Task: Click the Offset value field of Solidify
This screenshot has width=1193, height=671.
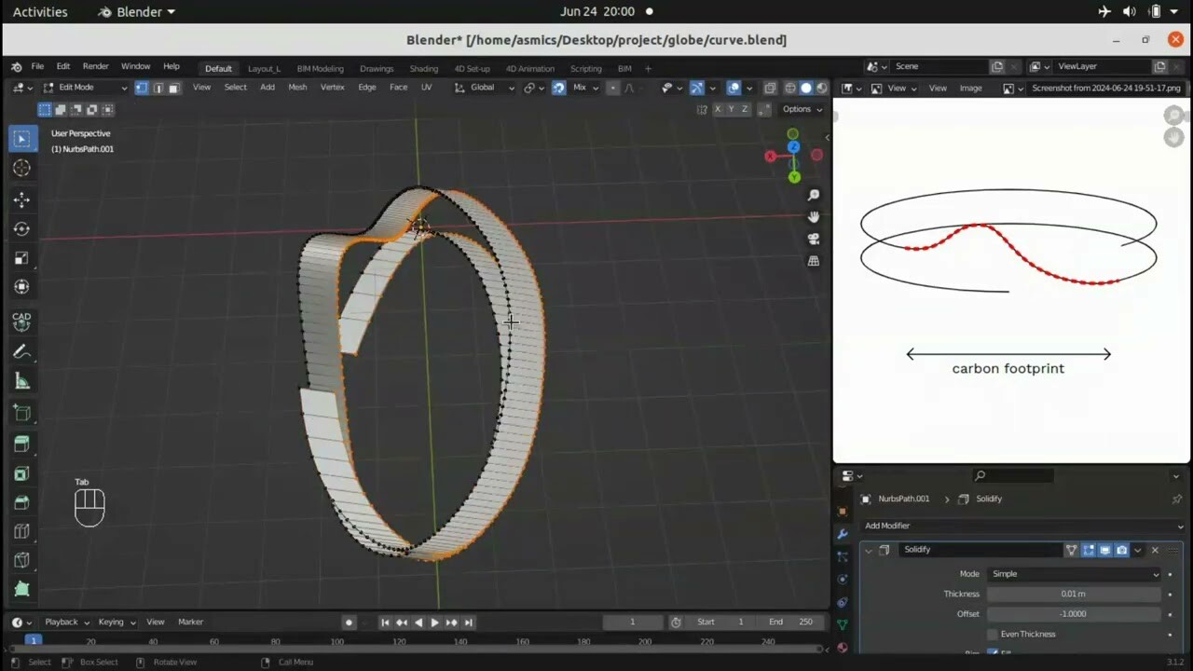Action: [1072, 613]
